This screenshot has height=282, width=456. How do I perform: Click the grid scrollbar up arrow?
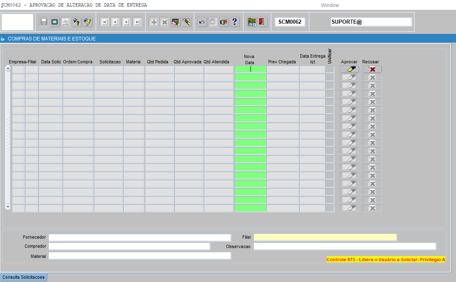[8, 69]
